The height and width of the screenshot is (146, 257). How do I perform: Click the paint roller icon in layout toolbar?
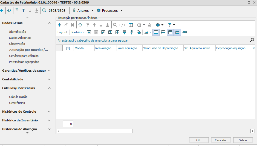pyautogui.click(x=125, y=32)
